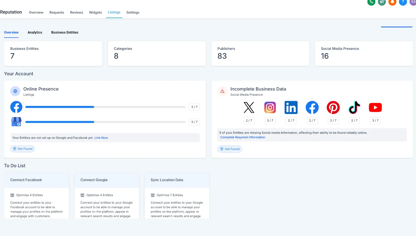The width and height of the screenshot is (416, 236).
Task: Open the Business Entities sub-tab
Action: (x=65, y=32)
